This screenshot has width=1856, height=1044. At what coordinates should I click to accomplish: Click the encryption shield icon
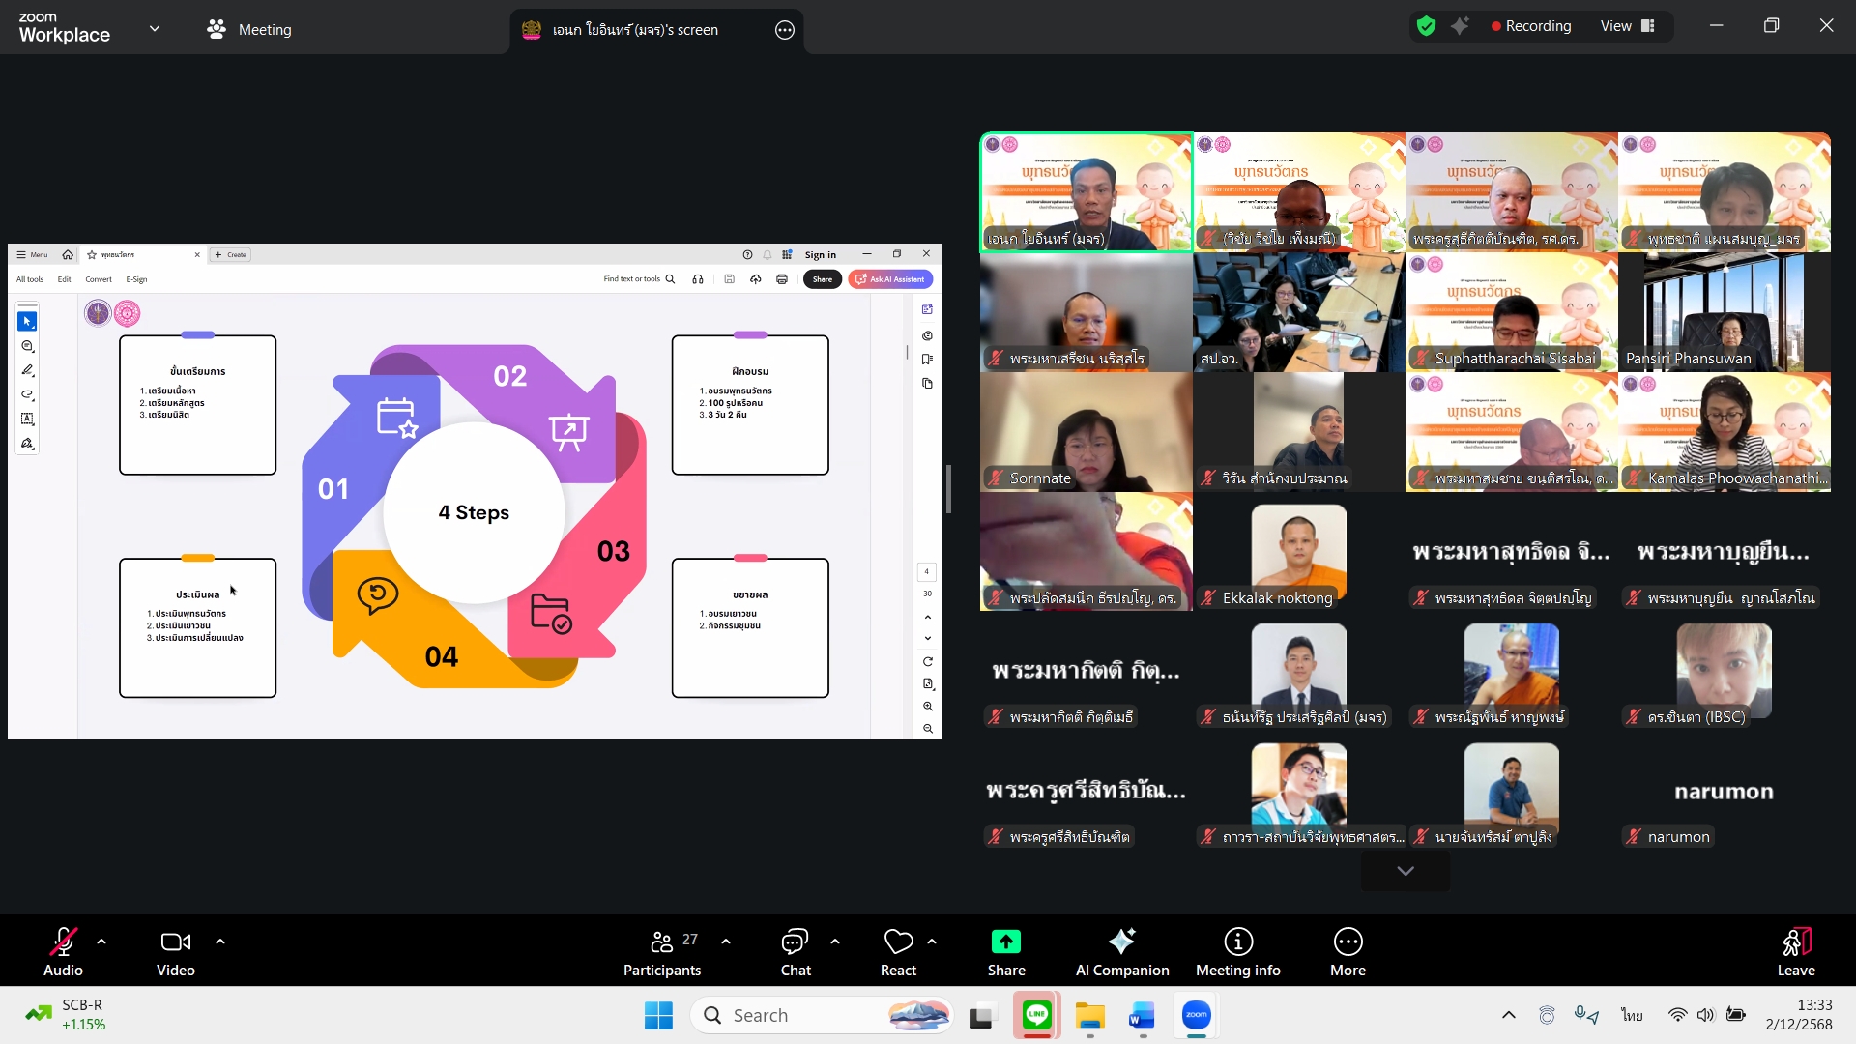click(x=1426, y=26)
